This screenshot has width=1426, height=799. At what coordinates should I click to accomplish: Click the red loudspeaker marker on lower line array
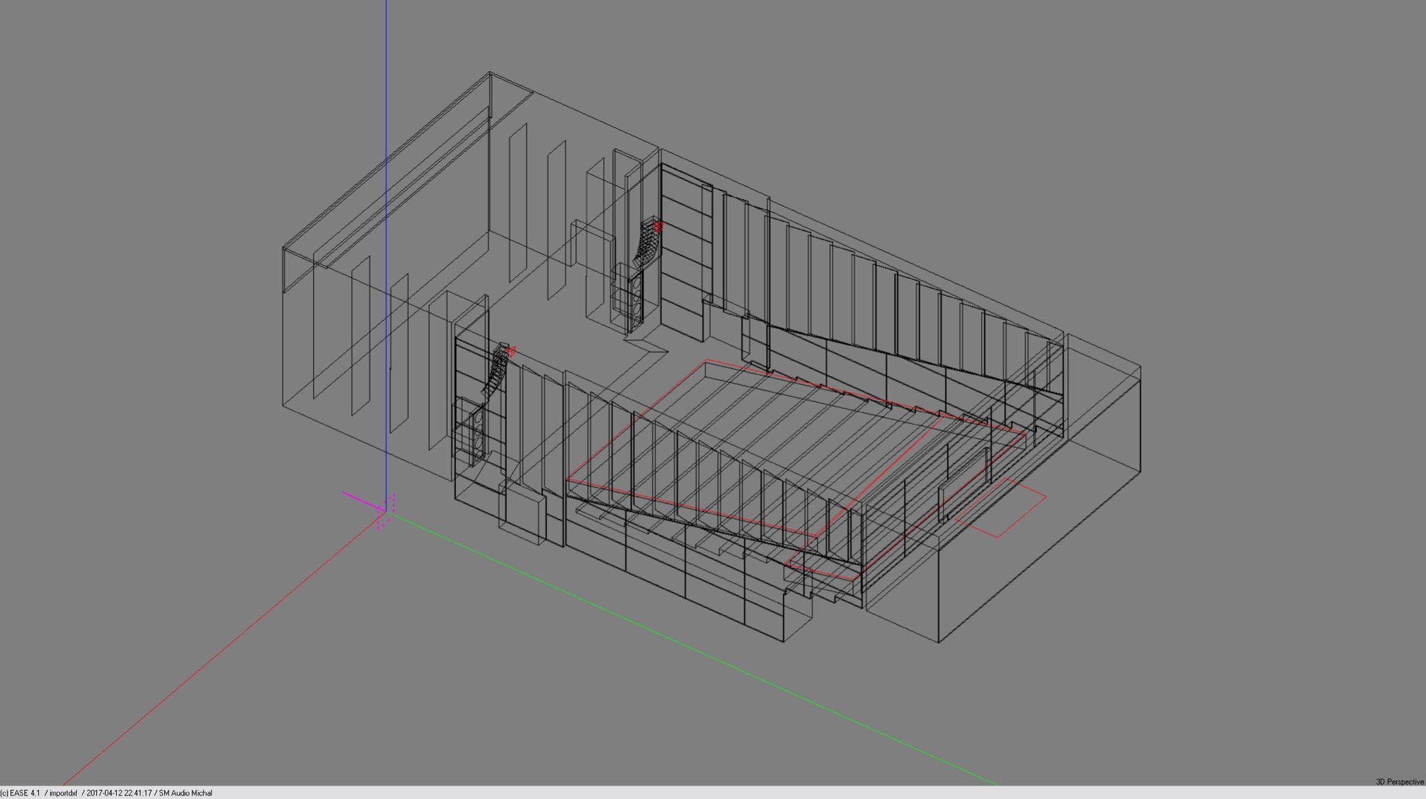[x=510, y=351]
